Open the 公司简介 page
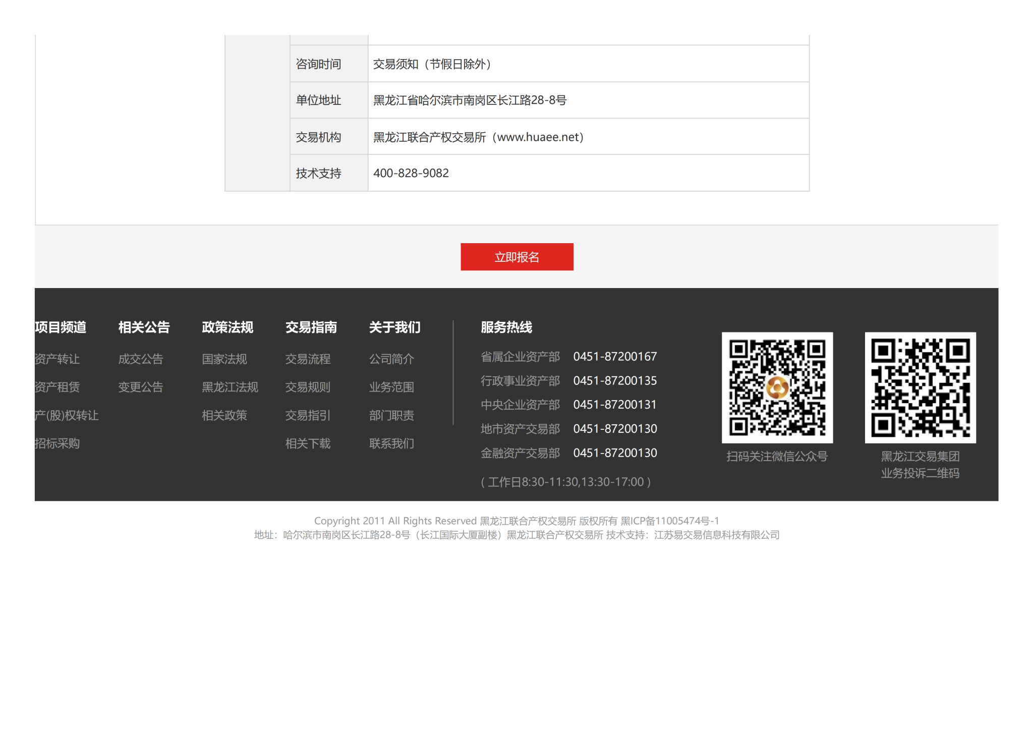 tap(391, 359)
